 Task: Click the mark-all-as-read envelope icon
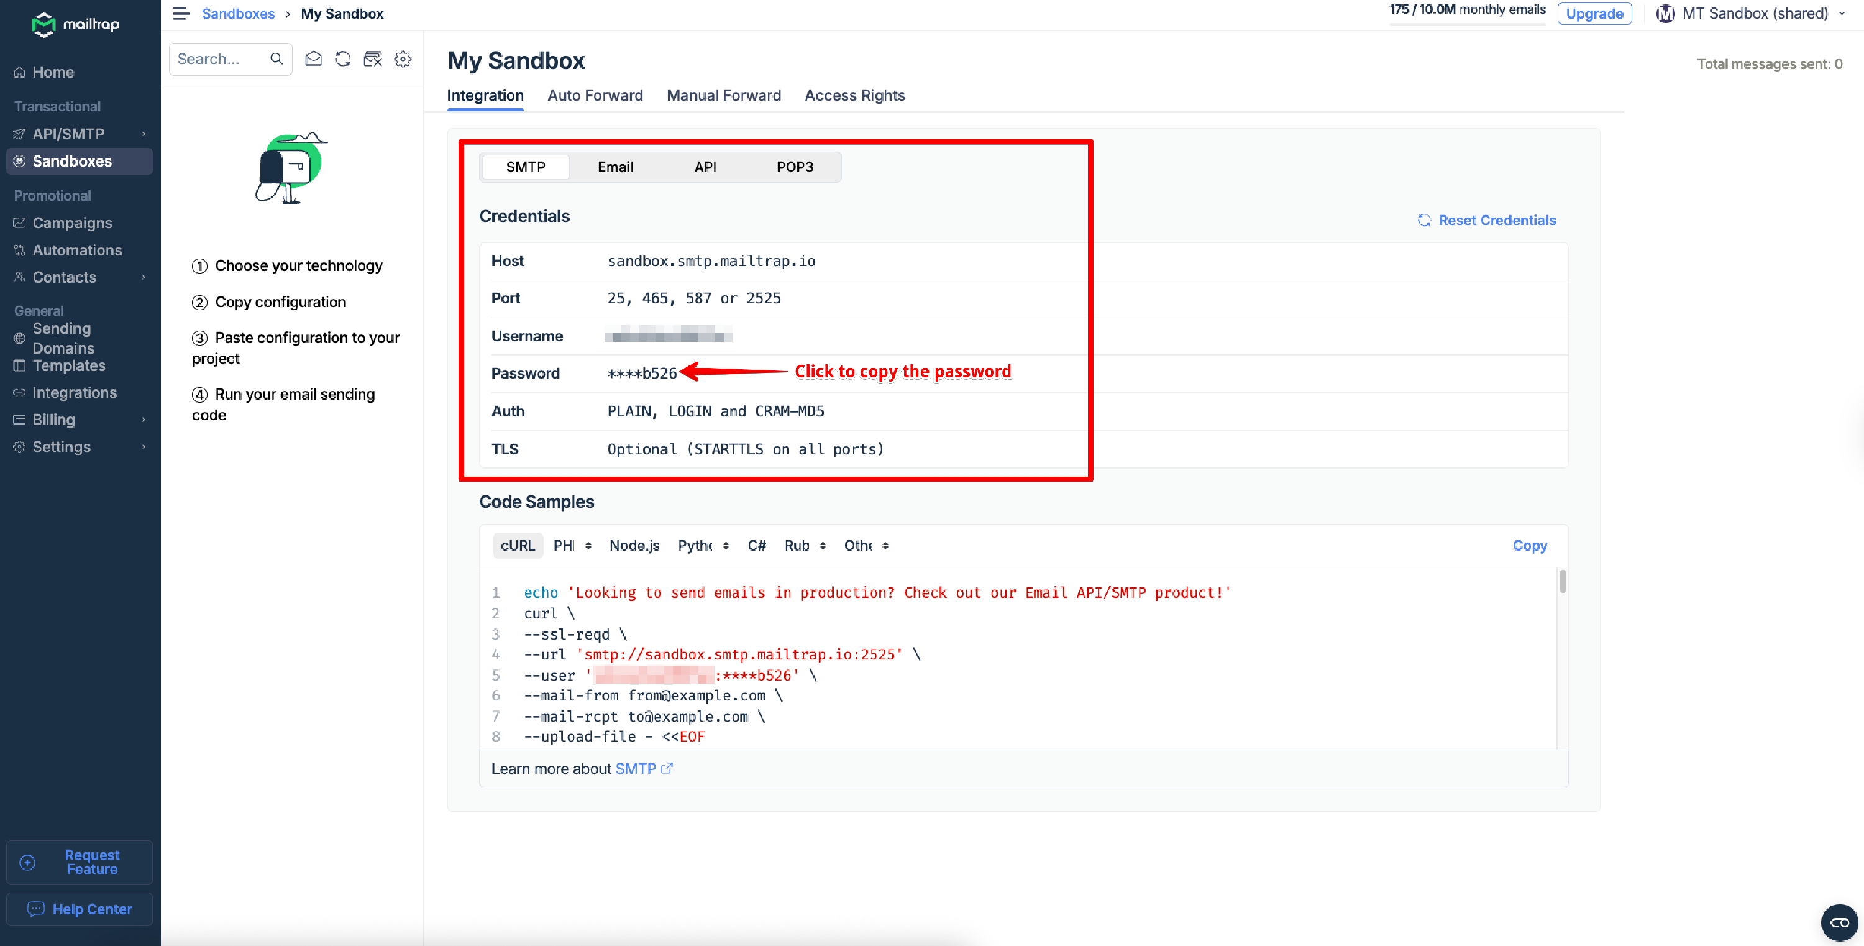pos(313,58)
